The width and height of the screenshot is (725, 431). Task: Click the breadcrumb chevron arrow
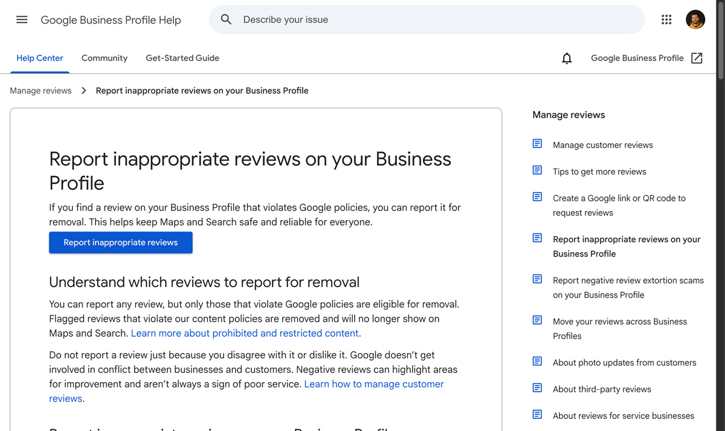pyautogui.click(x=84, y=91)
